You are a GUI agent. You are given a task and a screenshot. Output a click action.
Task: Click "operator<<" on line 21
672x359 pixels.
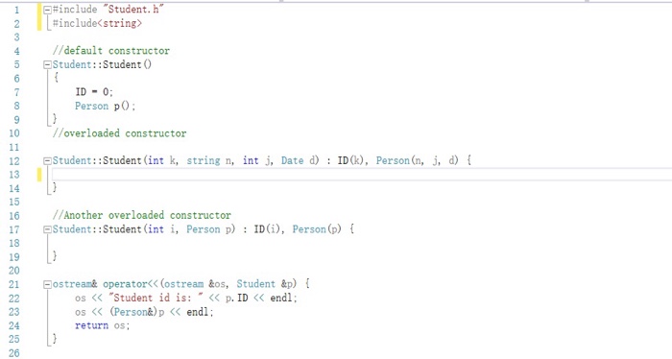tap(131, 284)
